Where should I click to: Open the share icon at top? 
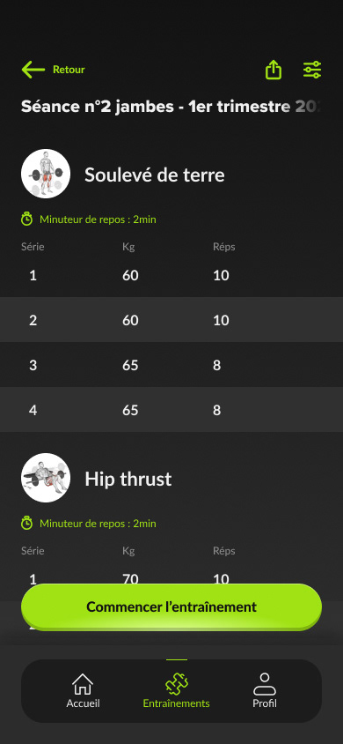[x=274, y=70]
